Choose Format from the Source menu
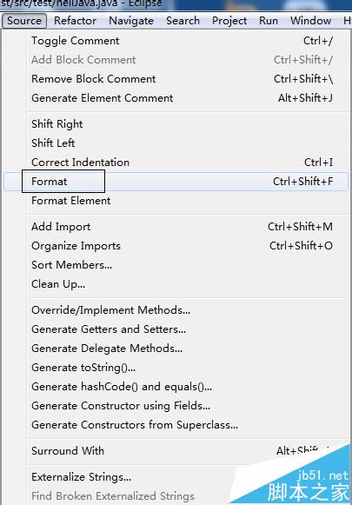Screen dimensions: 352x505 click(x=176, y=182)
